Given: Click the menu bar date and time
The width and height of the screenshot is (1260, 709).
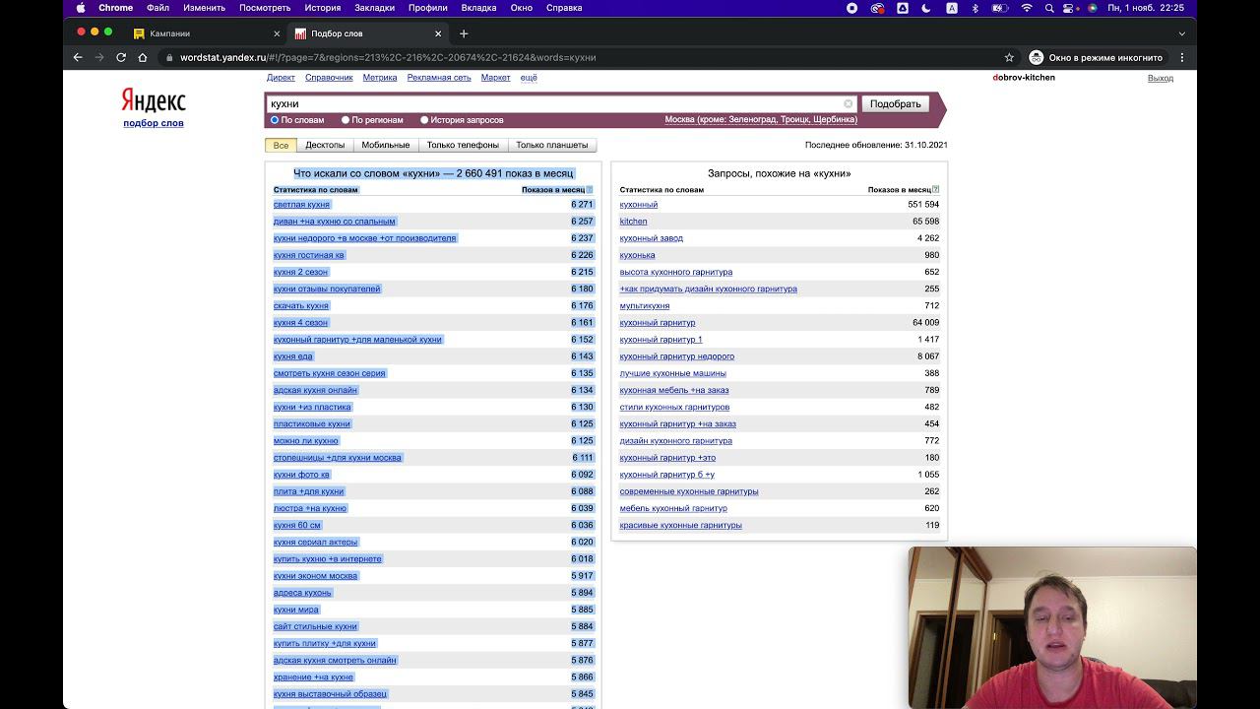Looking at the screenshot, I should click(1146, 8).
